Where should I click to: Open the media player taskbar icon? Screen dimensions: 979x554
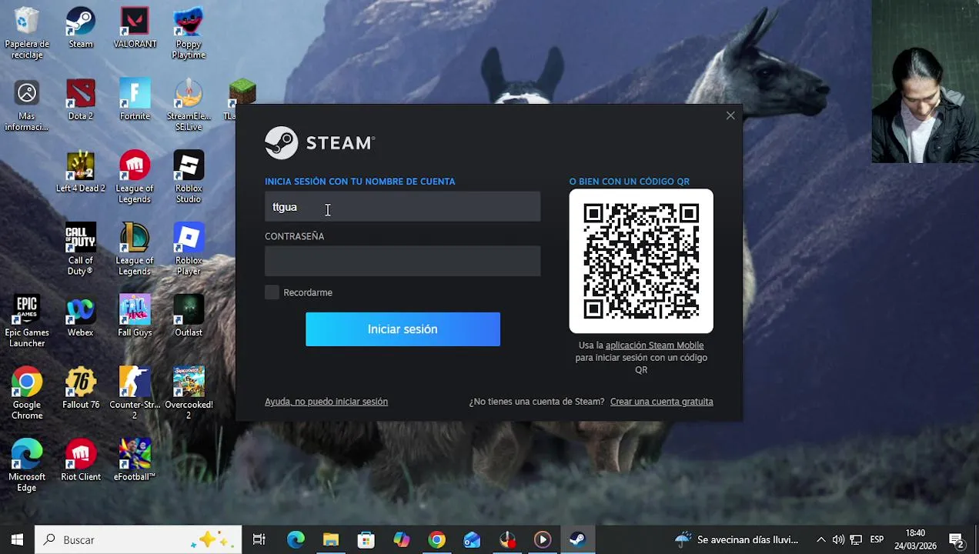(543, 539)
